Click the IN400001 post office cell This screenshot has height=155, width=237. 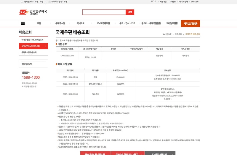point(121,77)
